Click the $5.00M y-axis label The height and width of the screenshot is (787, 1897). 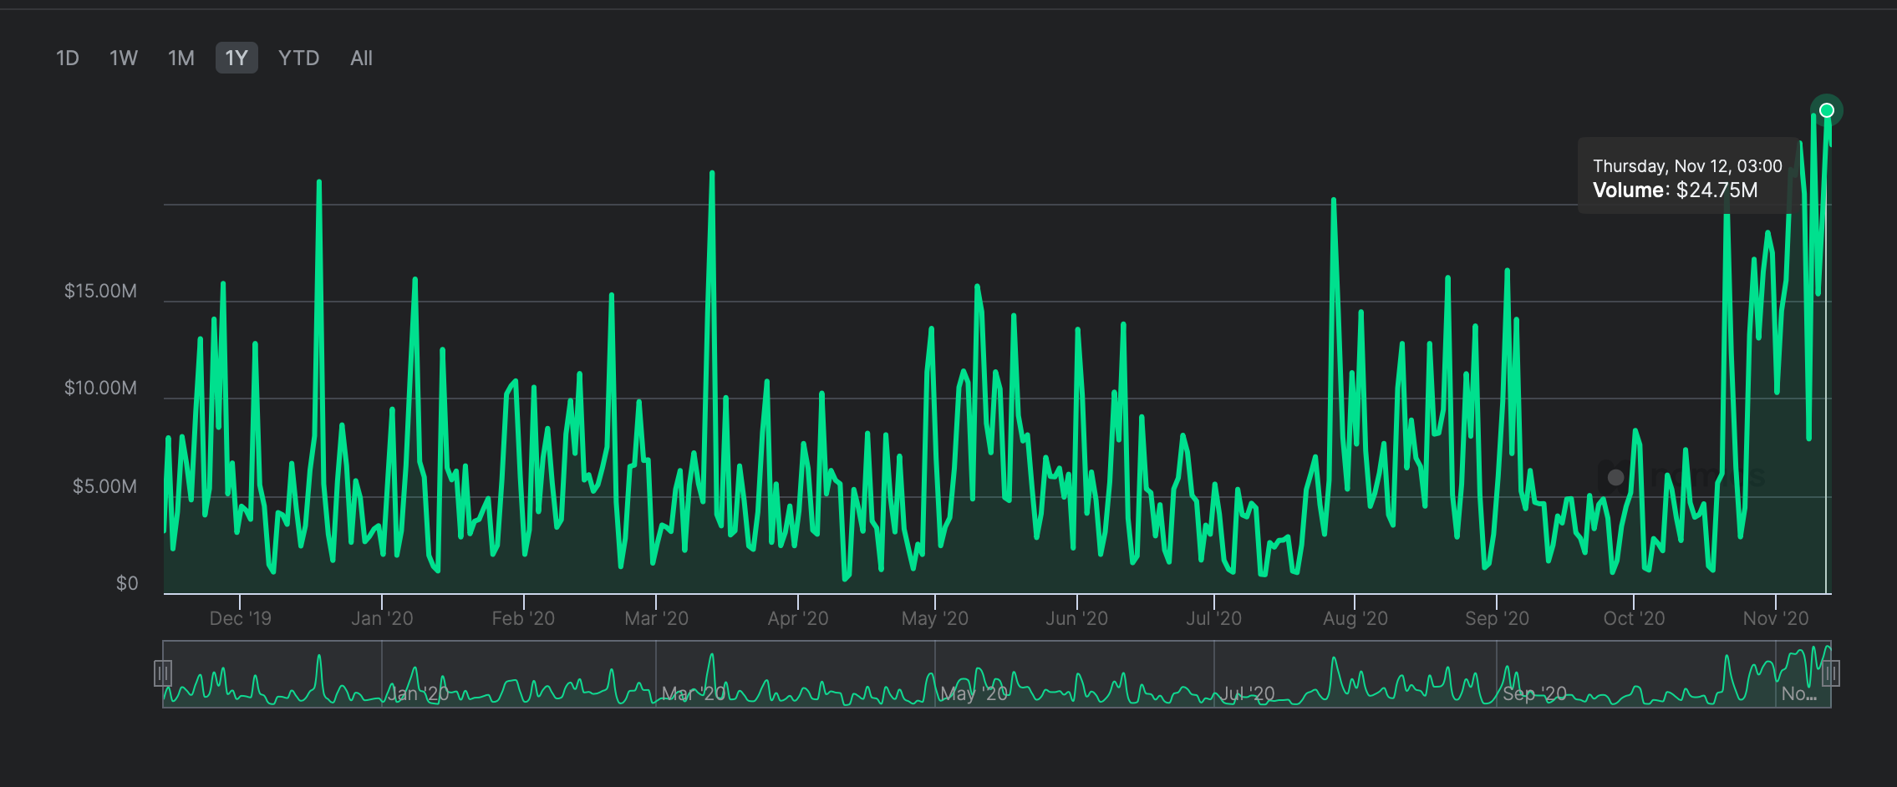104,486
